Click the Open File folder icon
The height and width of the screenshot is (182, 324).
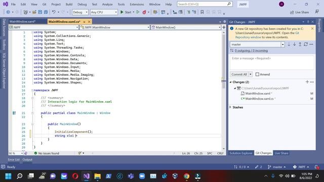click(34, 12)
